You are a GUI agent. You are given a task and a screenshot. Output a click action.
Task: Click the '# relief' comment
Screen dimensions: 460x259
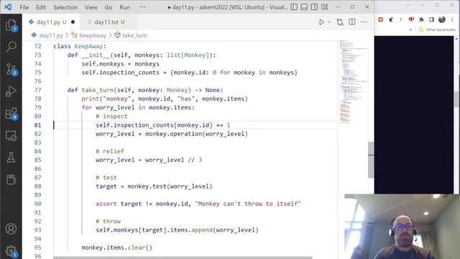110,151
